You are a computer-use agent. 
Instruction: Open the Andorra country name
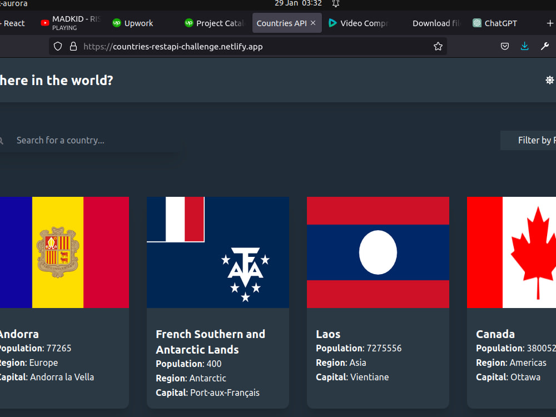19,334
